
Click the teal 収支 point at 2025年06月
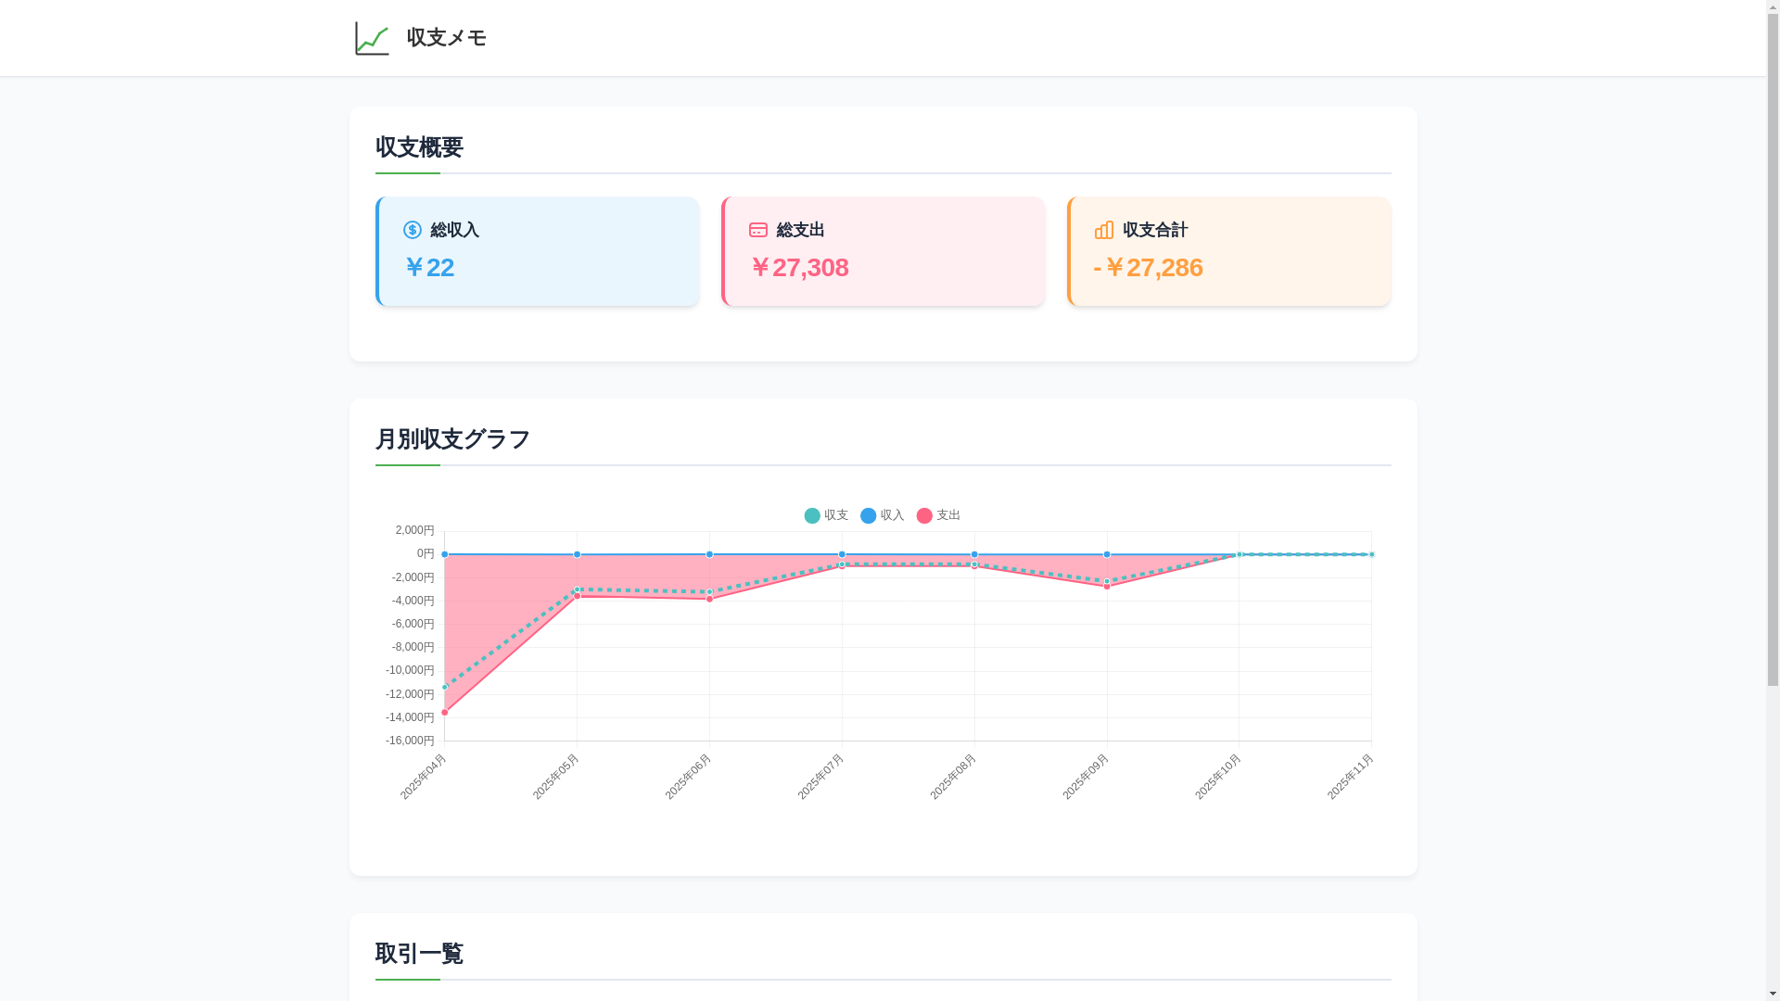click(710, 592)
